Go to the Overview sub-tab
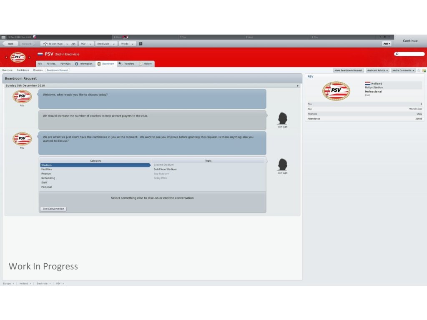 [x=8, y=70]
